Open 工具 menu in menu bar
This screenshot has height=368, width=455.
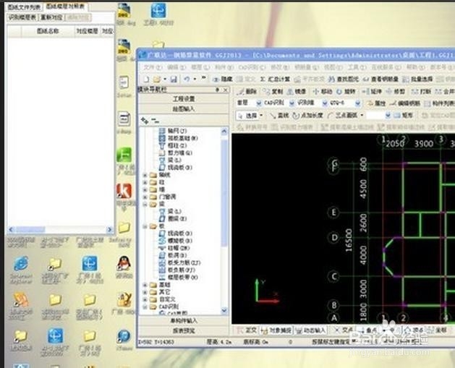pos(357,67)
